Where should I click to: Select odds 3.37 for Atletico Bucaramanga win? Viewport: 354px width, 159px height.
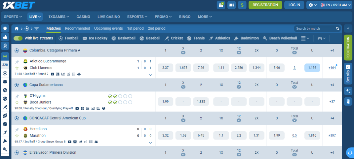point(166,68)
